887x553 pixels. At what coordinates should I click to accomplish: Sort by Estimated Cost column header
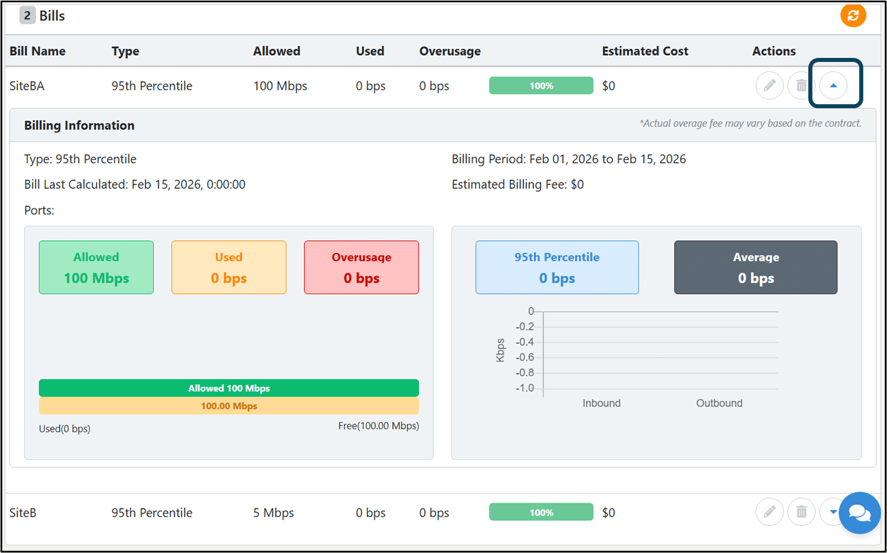(645, 51)
